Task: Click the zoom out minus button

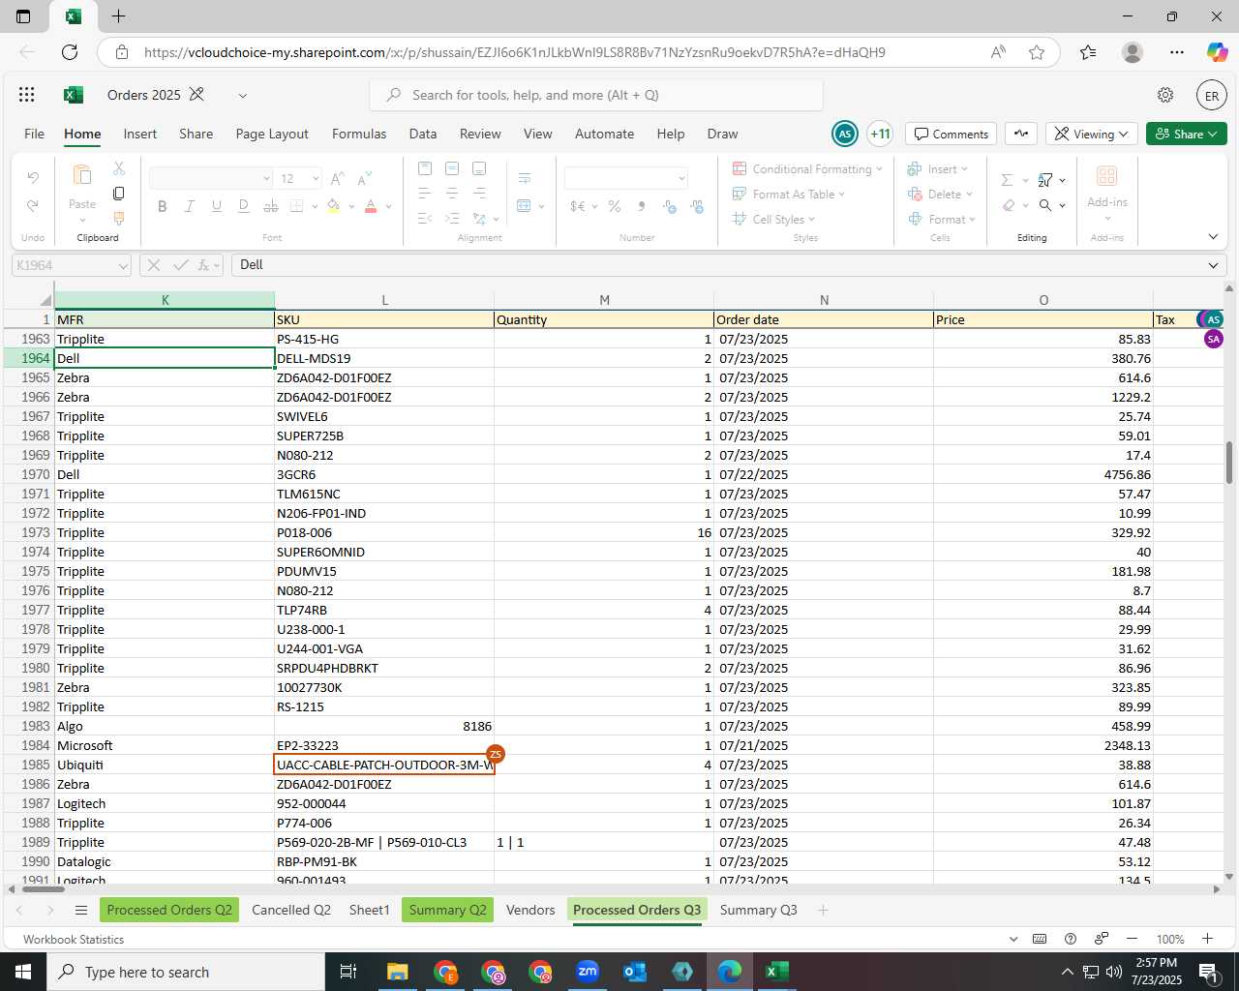Action: tap(1132, 939)
